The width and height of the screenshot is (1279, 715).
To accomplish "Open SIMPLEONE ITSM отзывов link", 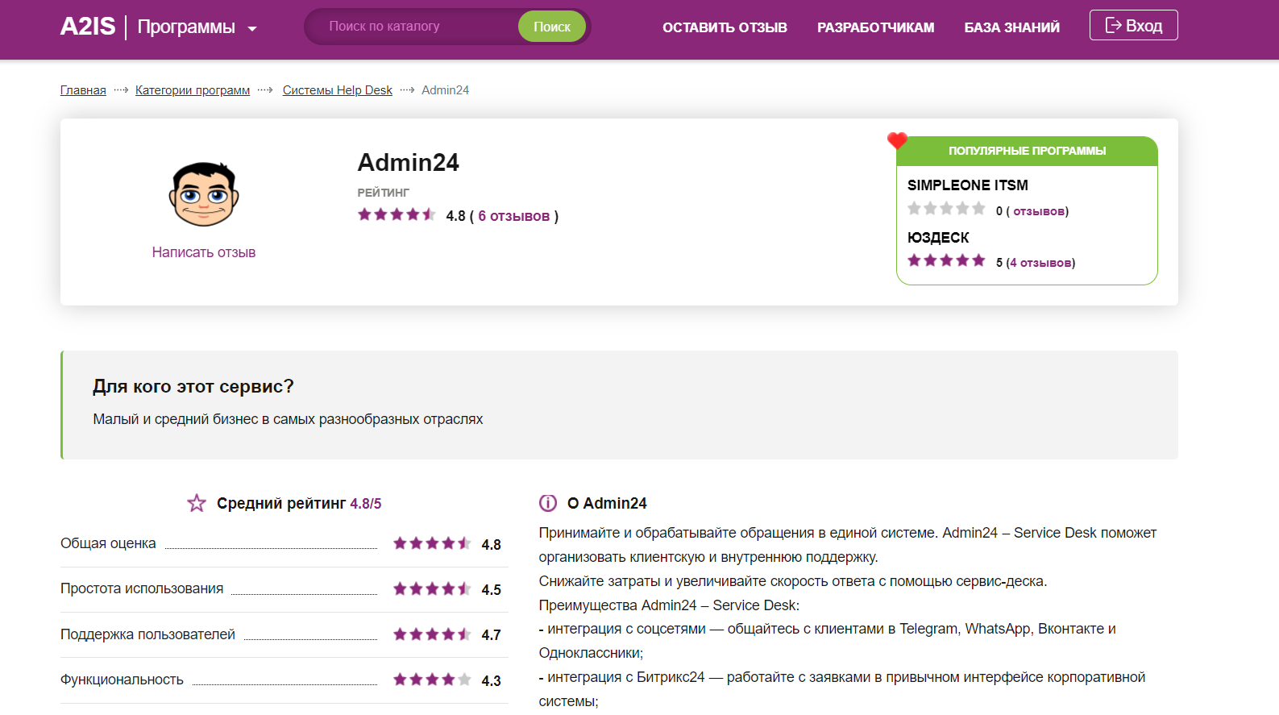I will [x=1039, y=211].
